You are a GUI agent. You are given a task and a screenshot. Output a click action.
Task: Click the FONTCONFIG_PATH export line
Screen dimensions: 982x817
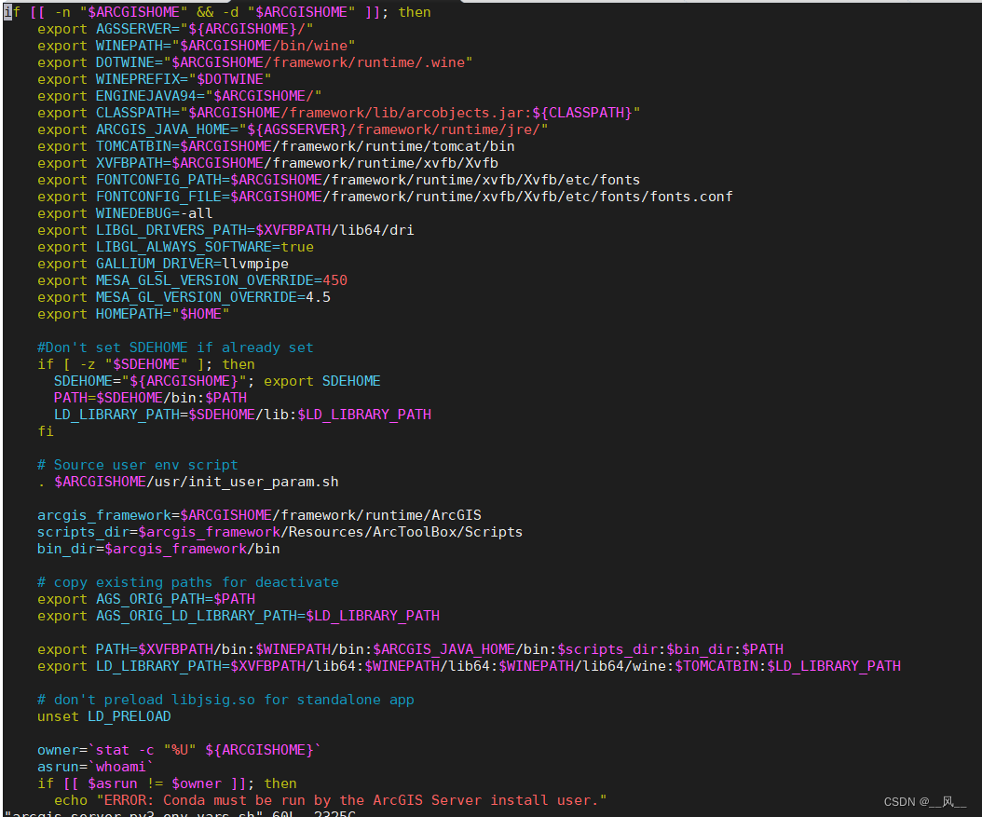pyautogui.click(x=338, y=181)
